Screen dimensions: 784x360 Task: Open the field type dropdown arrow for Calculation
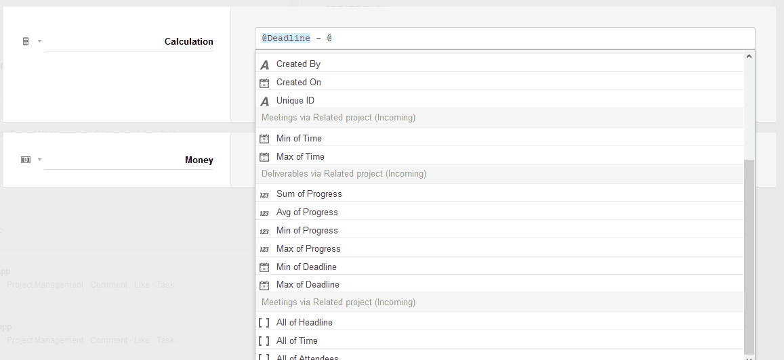pos(39,41)
